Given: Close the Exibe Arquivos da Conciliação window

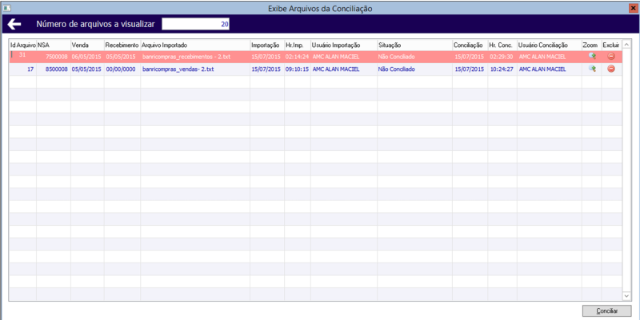Looking at the screenshot, I should click(x=634, y=8).
